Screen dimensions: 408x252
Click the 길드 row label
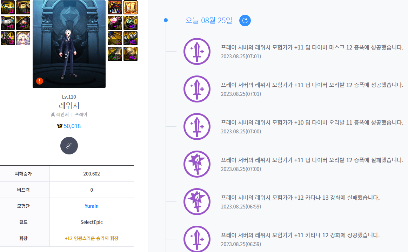[24, 222]
